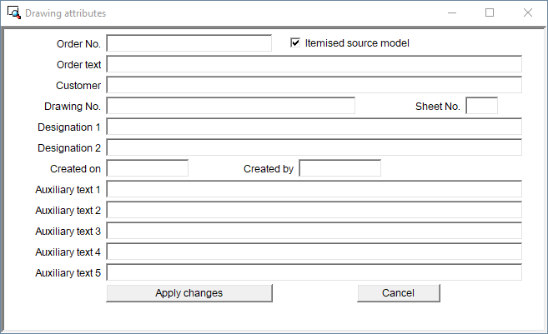Select the Designation 2 field
Image resolution: width=548 pixels, height=334 pixels.
pyautogui.click(x=314, y=147)
